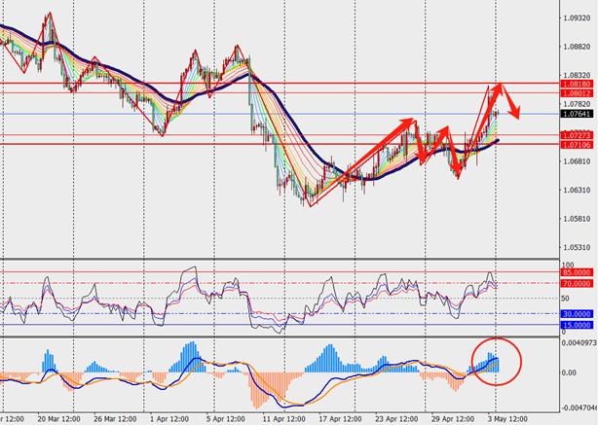The width and height of the screenshot is (598, 425).
Task: Click the 3 May 12:00 date label
Action: tap(508, 419)
